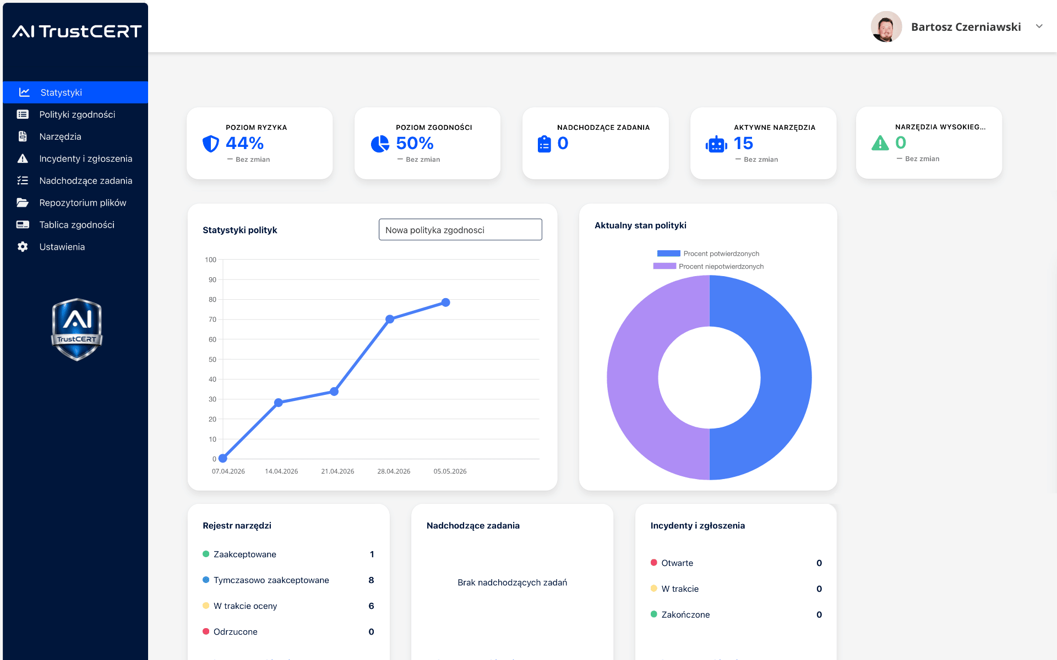Navigate to Incydenty i zgłoszenia in sidebar
The image size is (1057, 660).
pos(75,158)
